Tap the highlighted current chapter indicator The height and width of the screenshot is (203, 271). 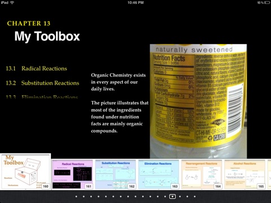pos(172,197)
